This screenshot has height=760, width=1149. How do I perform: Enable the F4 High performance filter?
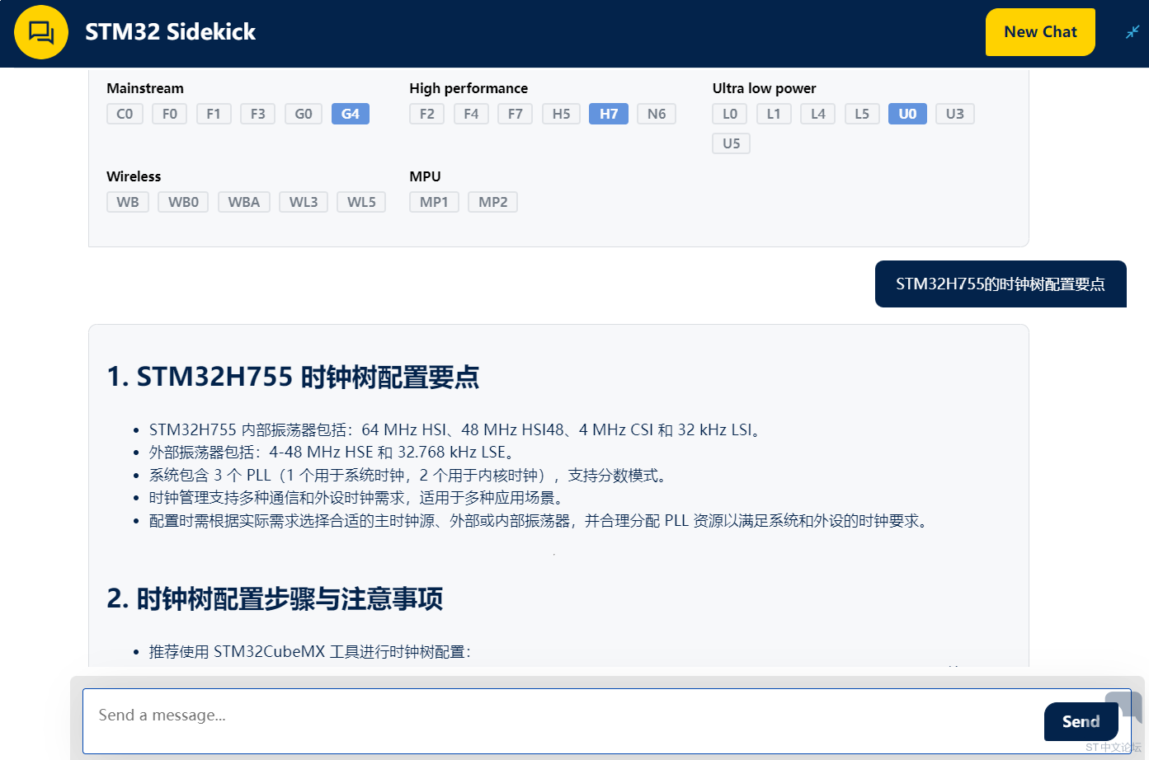tap(471, 113)
